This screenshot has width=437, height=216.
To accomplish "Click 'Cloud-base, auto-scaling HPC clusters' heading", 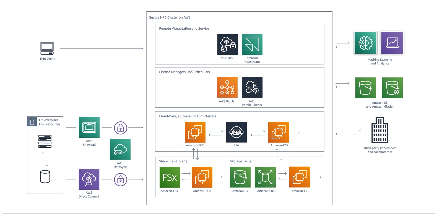I will click(x=188, y=116).
